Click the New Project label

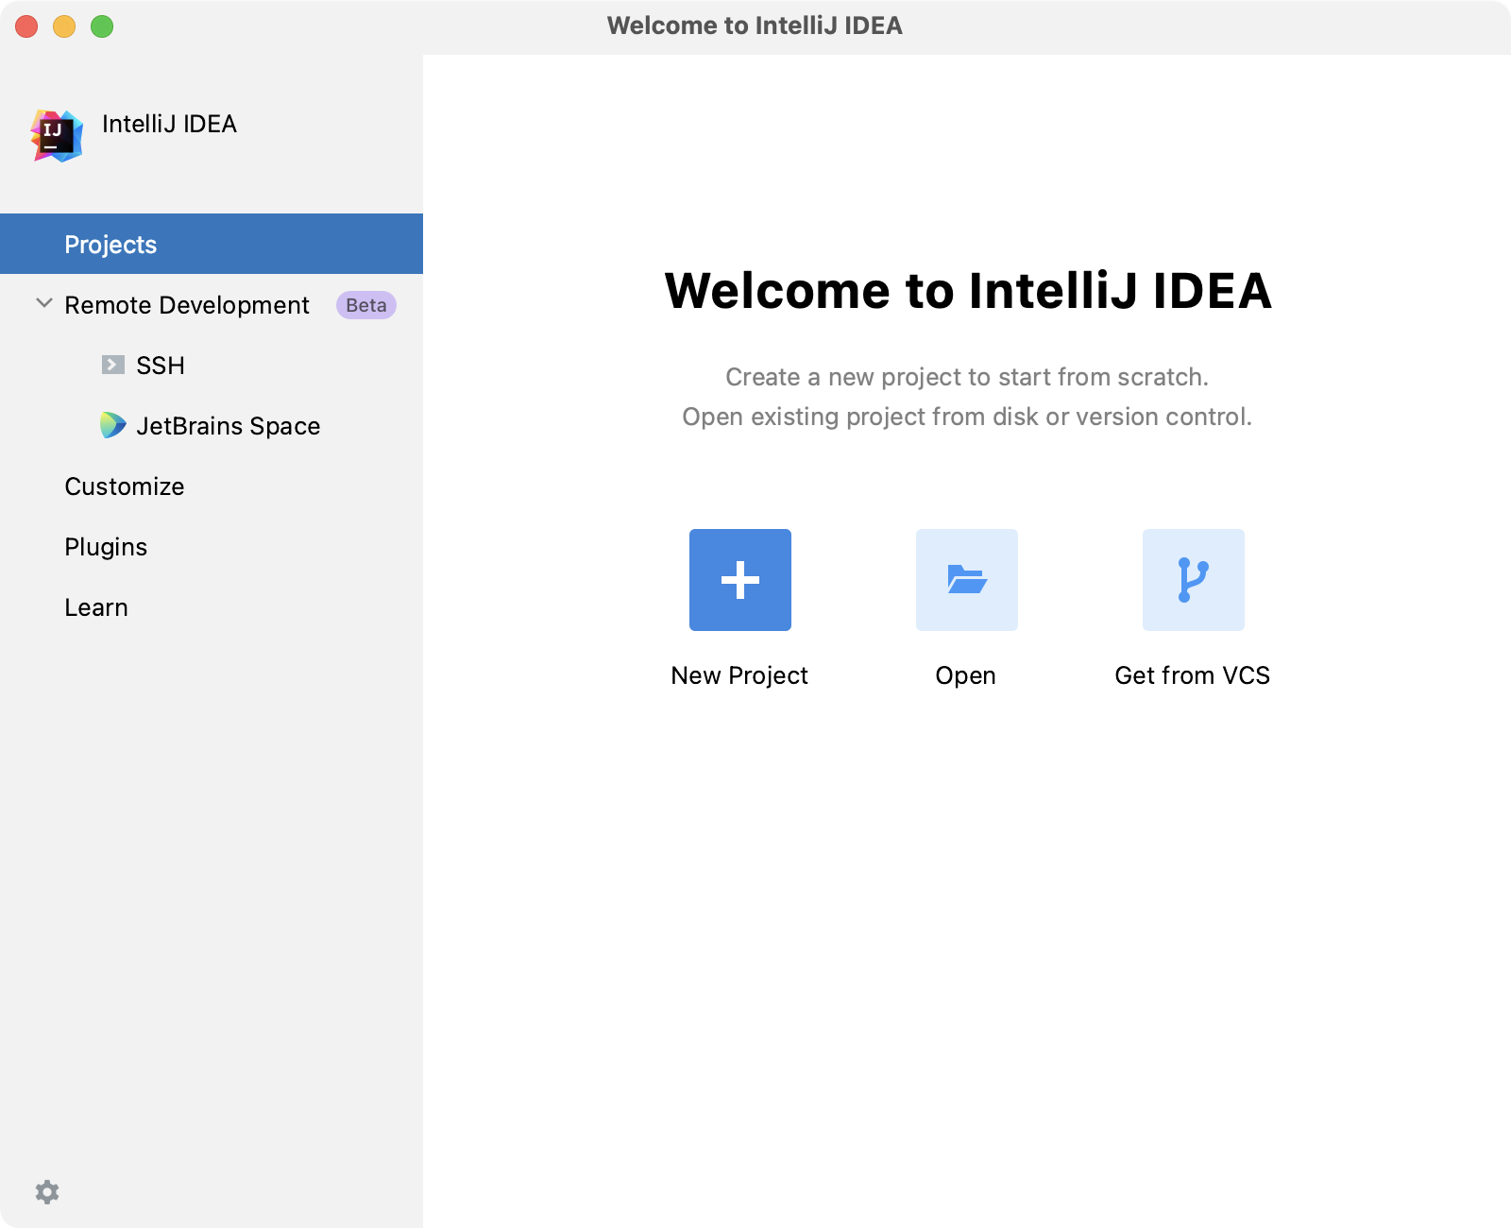pos(739,675)
